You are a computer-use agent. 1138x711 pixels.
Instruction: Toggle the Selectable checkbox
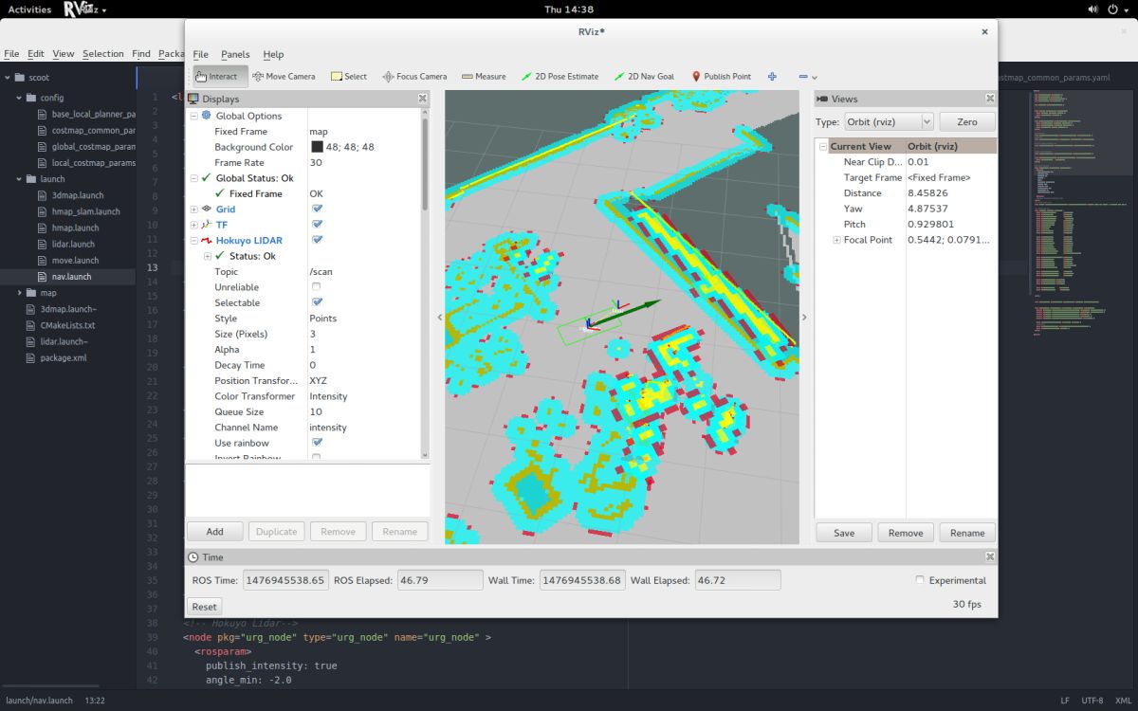point(317,302)
